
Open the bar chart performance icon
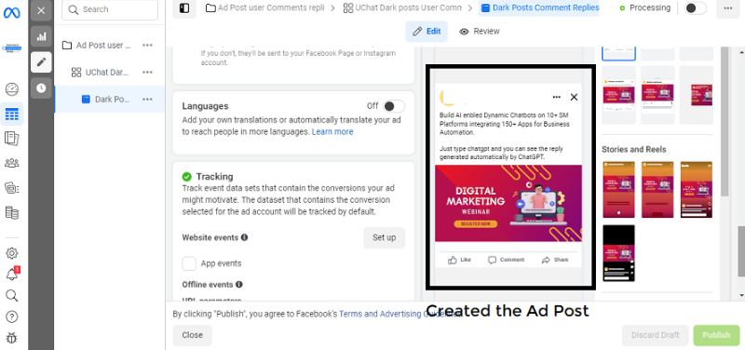[41, 36]
